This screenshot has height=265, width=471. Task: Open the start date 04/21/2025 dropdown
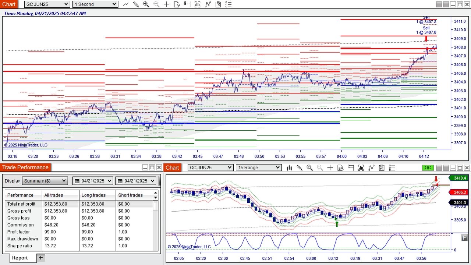92,181
